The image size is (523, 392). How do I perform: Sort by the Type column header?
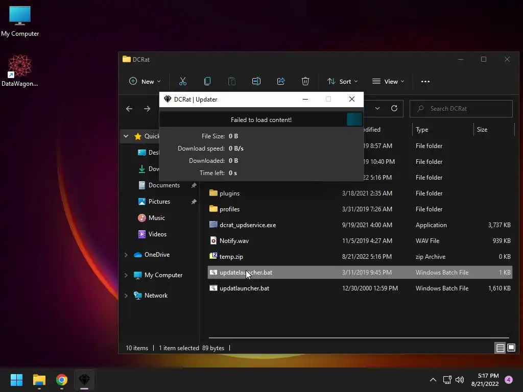coord(443,129)
